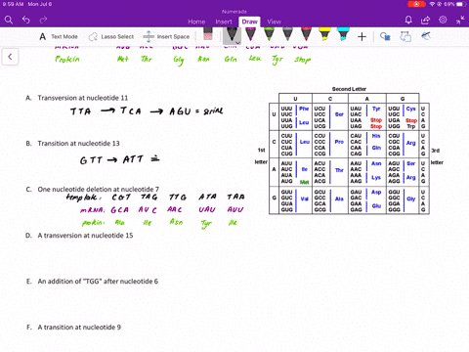Open the settings gear icon
469x352 pixels.
point(443,20)
